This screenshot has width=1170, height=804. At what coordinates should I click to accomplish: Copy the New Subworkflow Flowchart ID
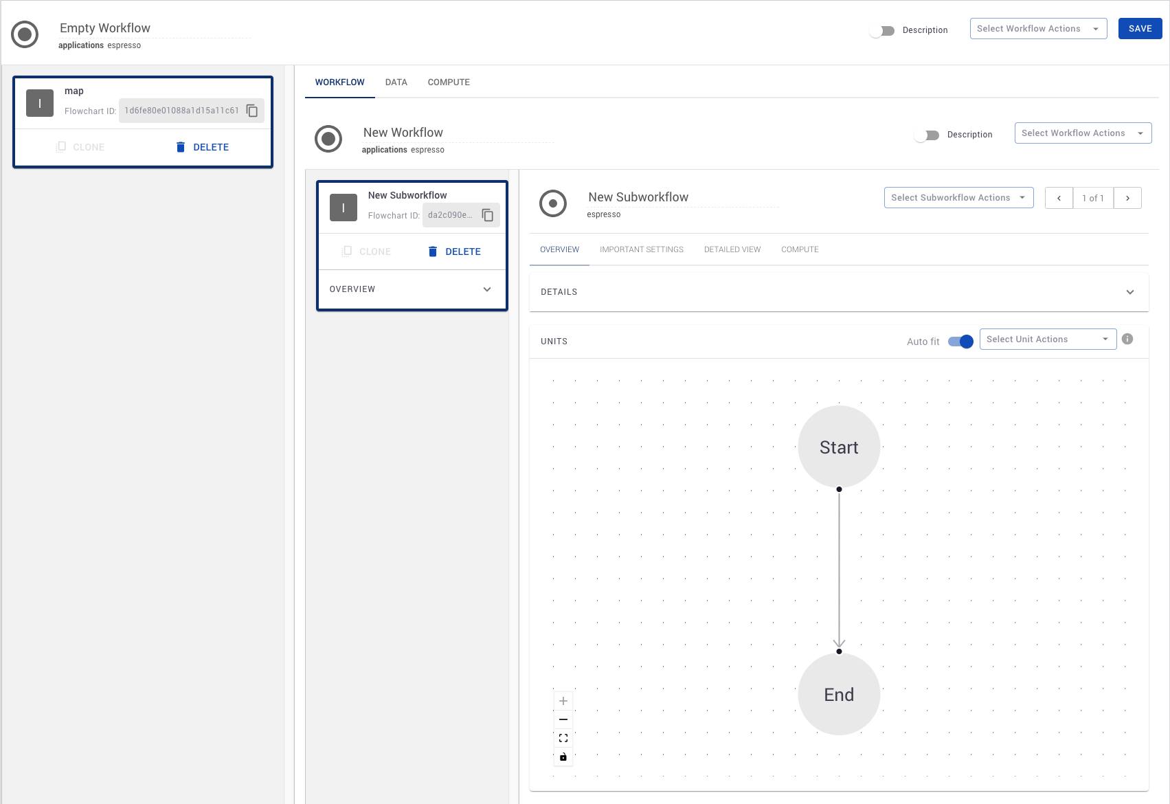tap(488, 215)
